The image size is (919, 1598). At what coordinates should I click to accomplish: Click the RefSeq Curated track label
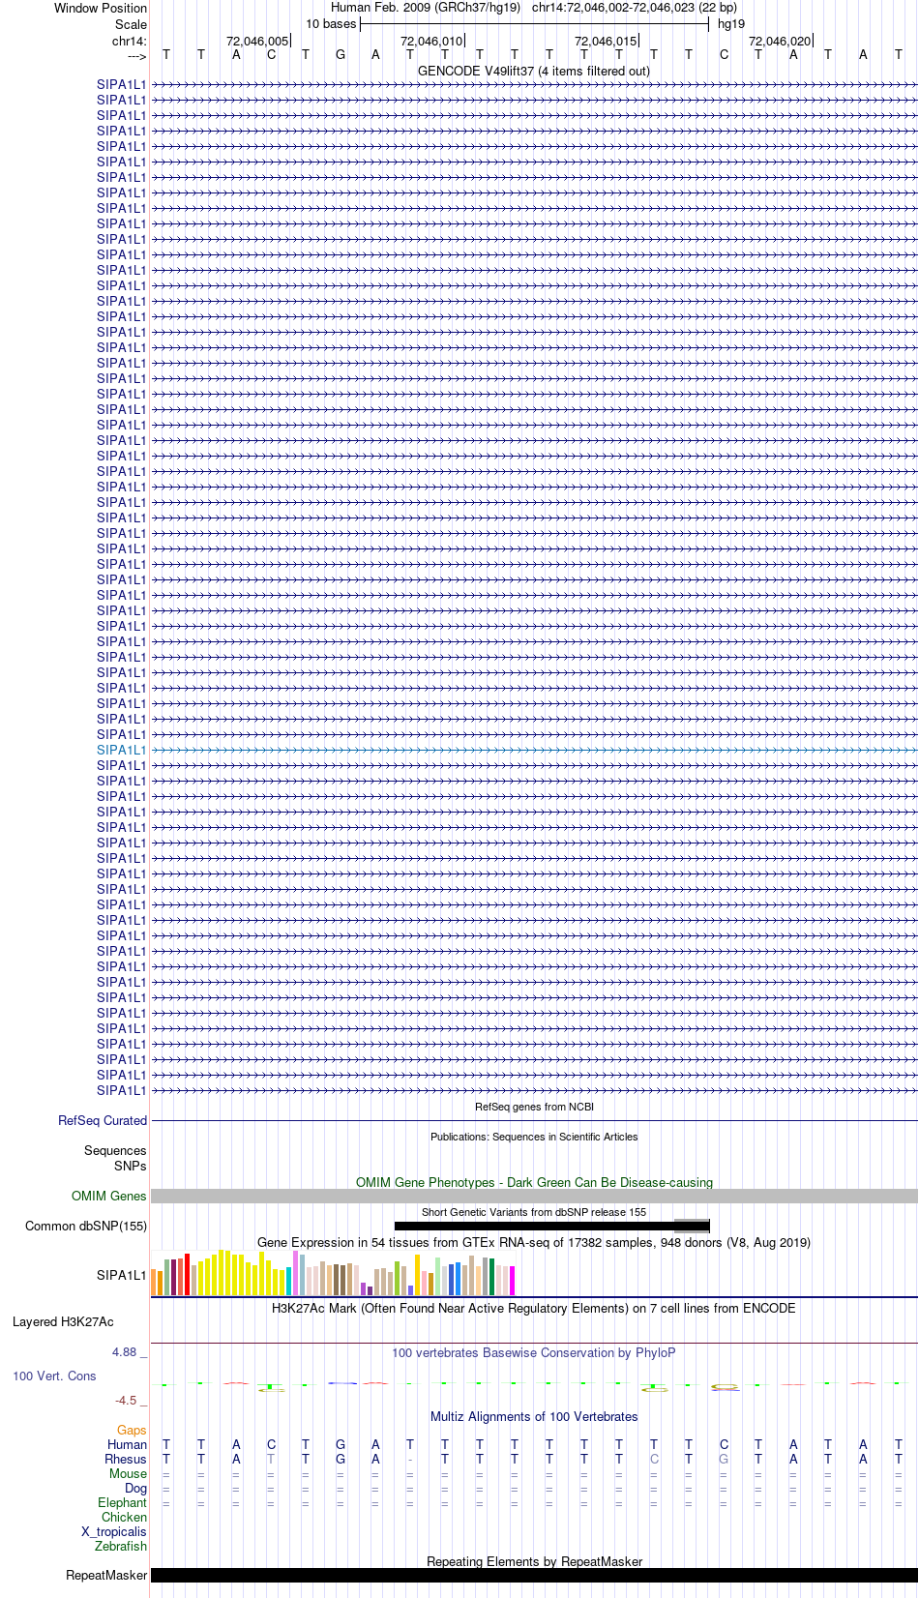pos(103,1120)
